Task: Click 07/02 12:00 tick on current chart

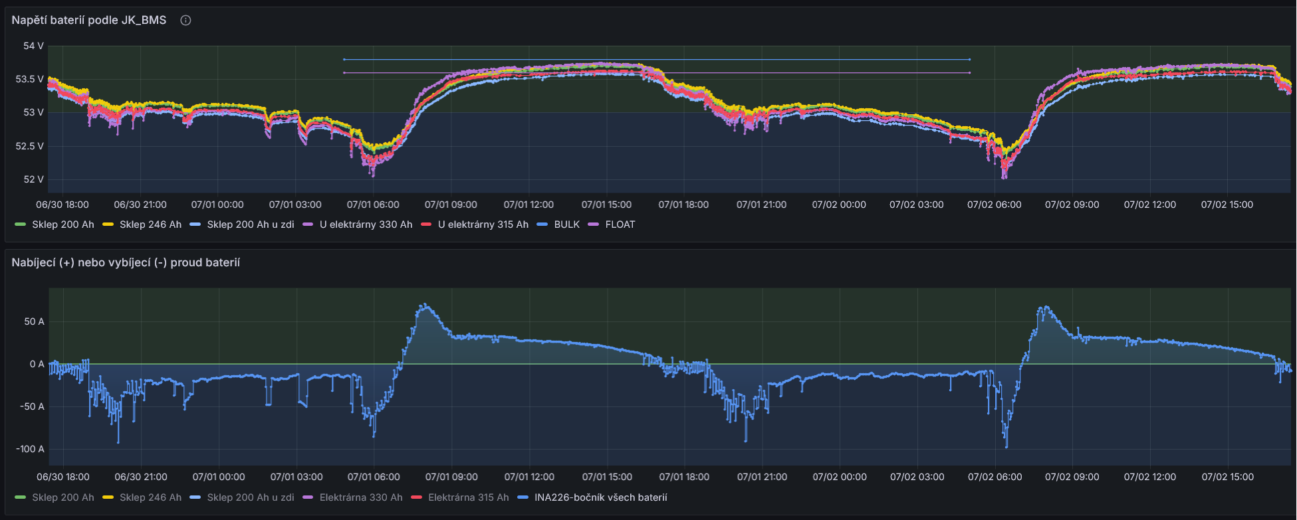Action: pos(1150,477)
